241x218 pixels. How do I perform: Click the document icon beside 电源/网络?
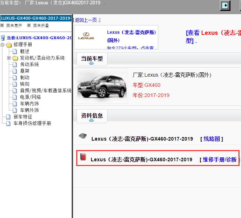pyautogui.click(x=15, y=97)
